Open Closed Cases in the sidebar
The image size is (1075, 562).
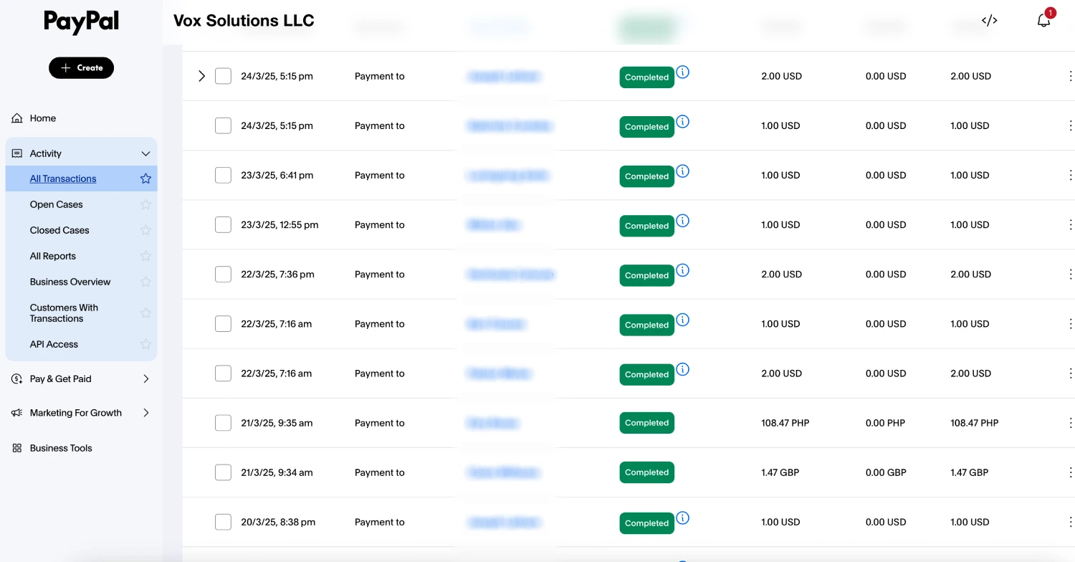tap(59, 230)
